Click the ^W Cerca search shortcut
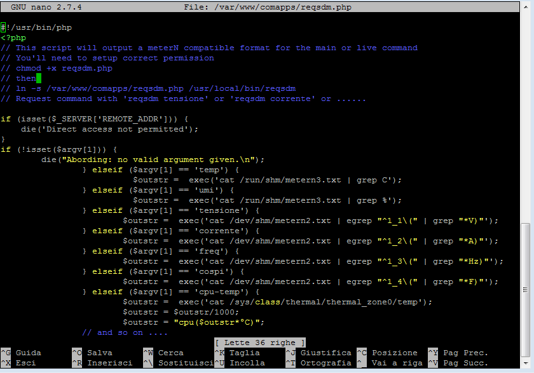The width and height of the screenshot is (534, 373). [163, 353]
